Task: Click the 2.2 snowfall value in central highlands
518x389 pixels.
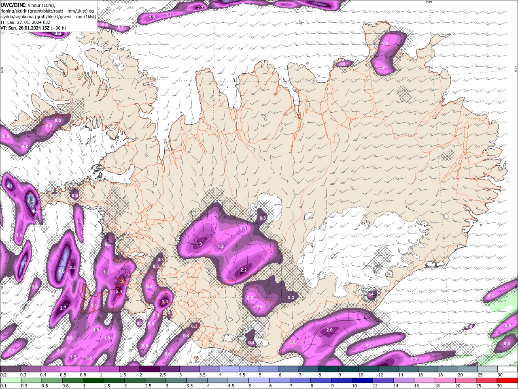Action: tap(244, 270)
